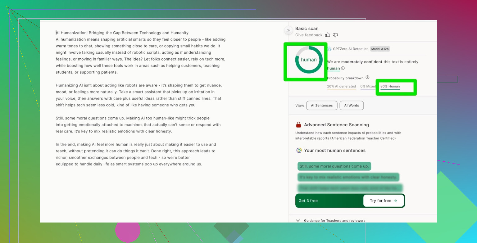
Task: Click info icon beside Probability breakdown
Action: coord(367,77)
